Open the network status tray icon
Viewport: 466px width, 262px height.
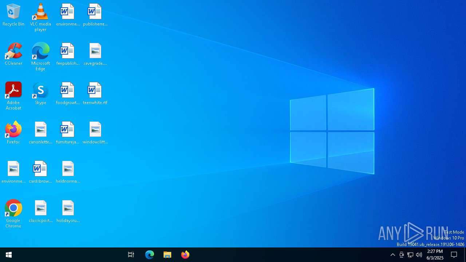pyautogui.click(x=410, y=255)
